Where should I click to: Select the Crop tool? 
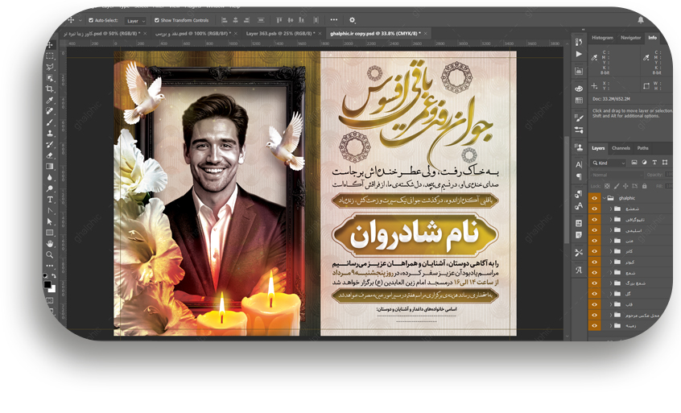pos(50,89)
